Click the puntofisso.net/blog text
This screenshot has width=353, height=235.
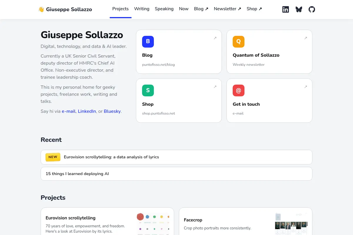coord(158,65)
